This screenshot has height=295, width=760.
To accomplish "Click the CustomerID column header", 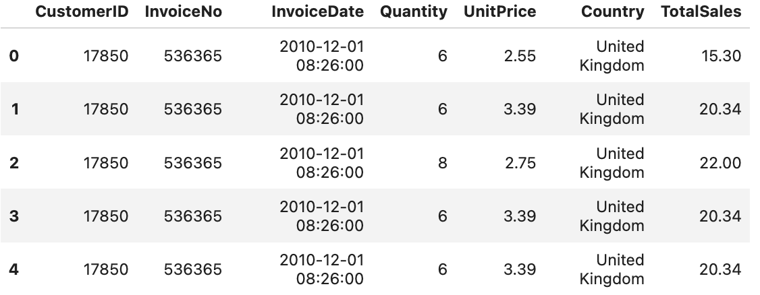I will [x=82, y=12].
